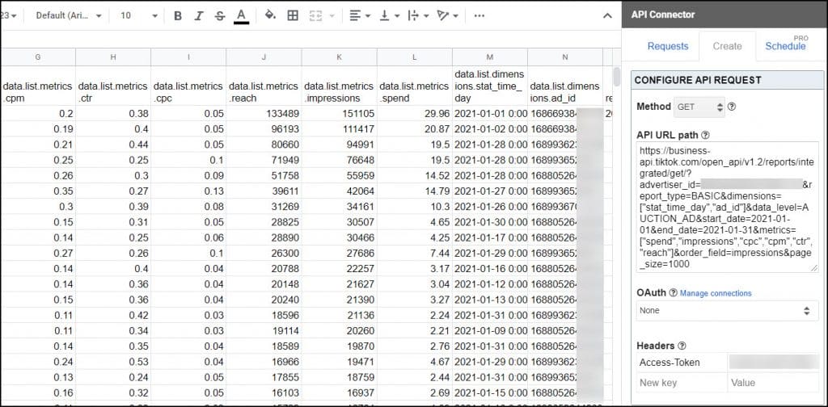Open the vertical align dropdown
828x407 pixels.
coord(390,16)
